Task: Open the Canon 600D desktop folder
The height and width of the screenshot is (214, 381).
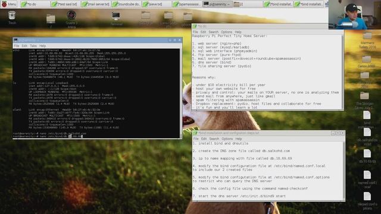Action: (366, 62)
